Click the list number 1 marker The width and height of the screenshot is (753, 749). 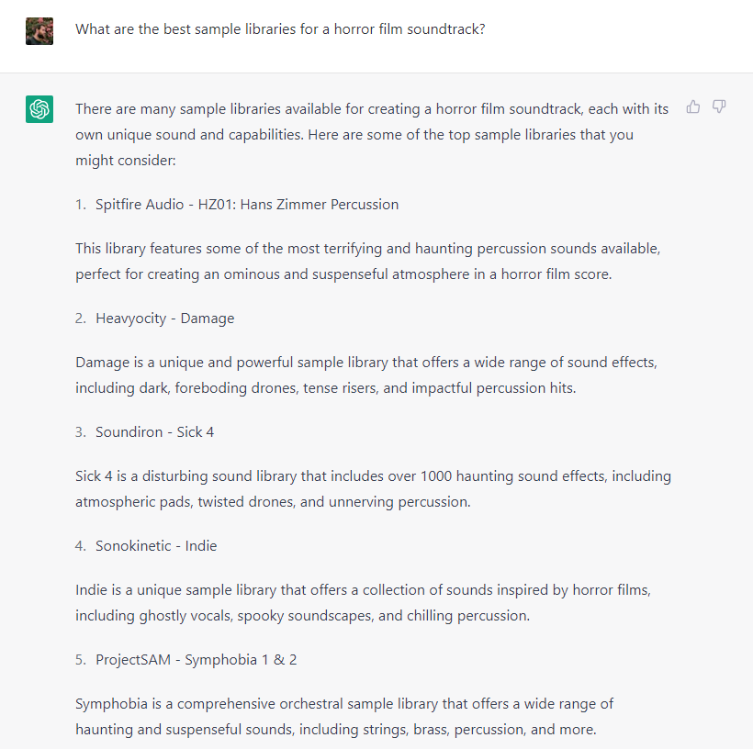click(x=81, y=205)
